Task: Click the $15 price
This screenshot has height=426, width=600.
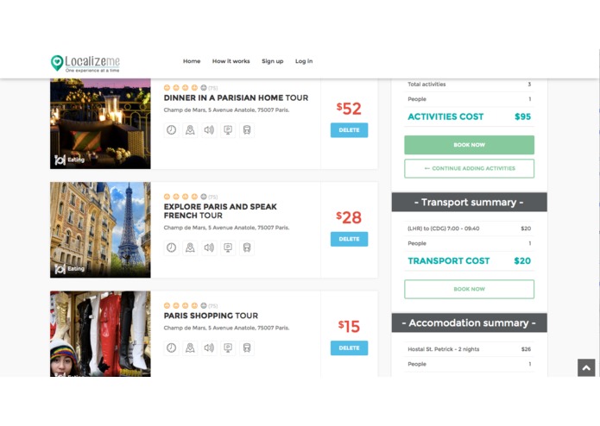Action: tap(349, 326)
